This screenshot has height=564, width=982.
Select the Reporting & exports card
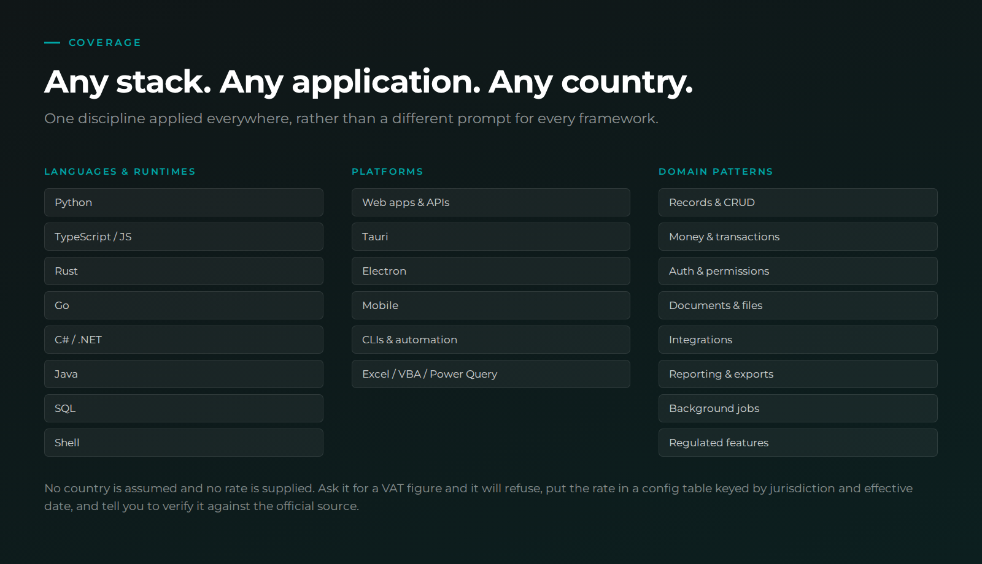[x=798, y=374]
